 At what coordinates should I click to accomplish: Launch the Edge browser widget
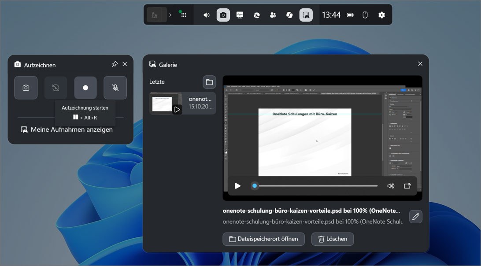pos(256,15)
